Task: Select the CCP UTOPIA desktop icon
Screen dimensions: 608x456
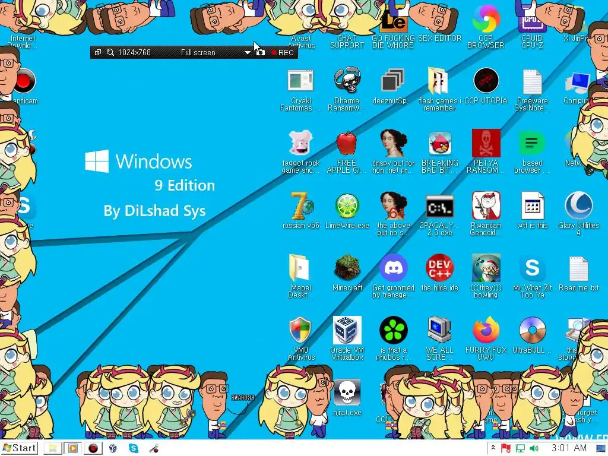Action: pos(486,86)
